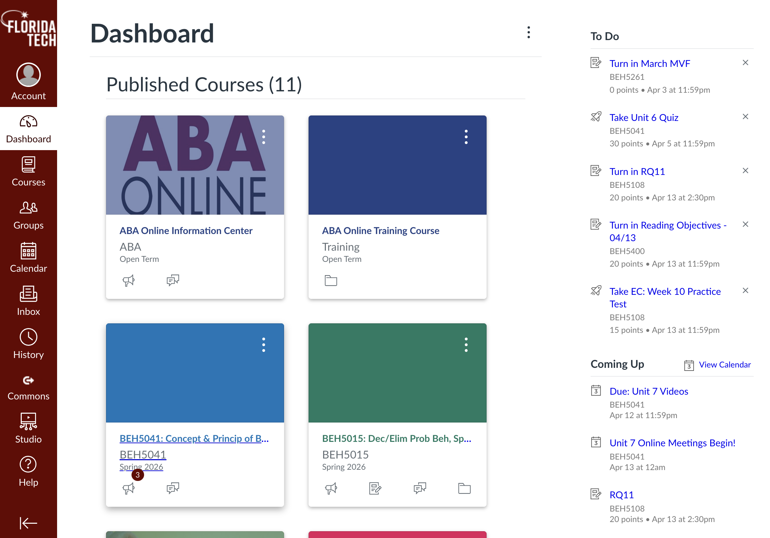The width and height of the screenshot is (770, 538).
Task: Dismiss Turn in March MVF to-do
Action: coord(746,63)
